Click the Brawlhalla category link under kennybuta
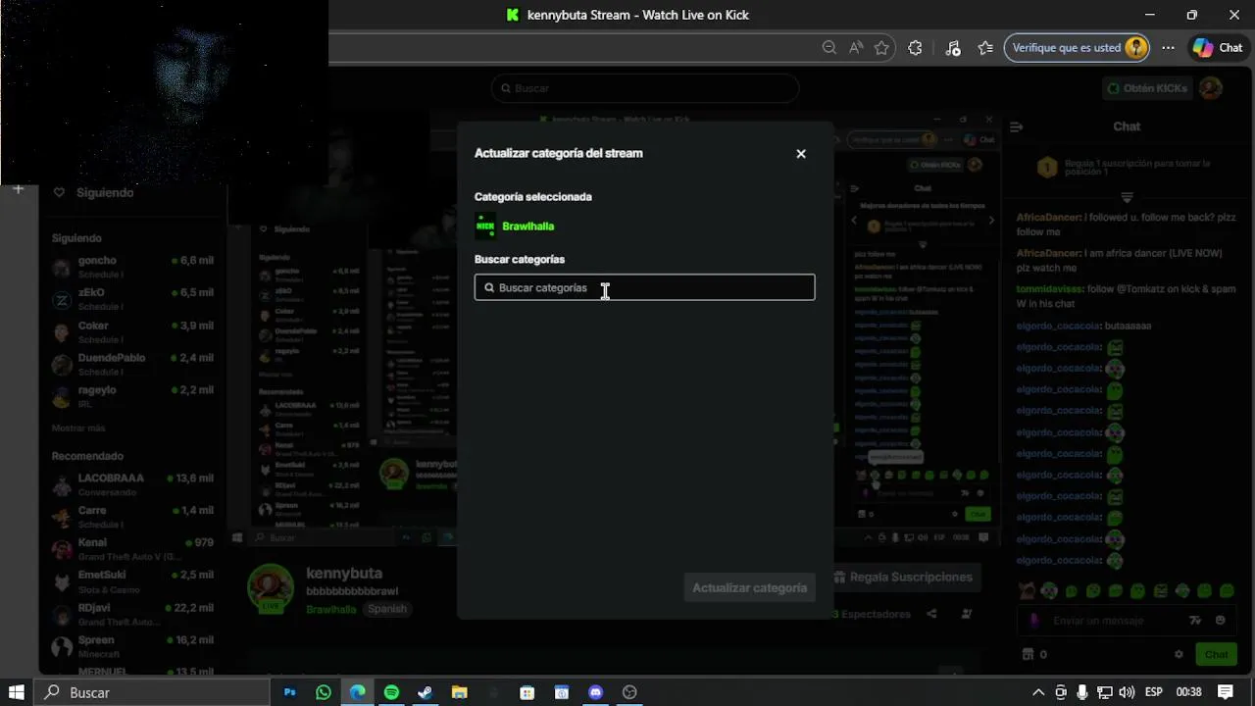 tap(330, 609)
